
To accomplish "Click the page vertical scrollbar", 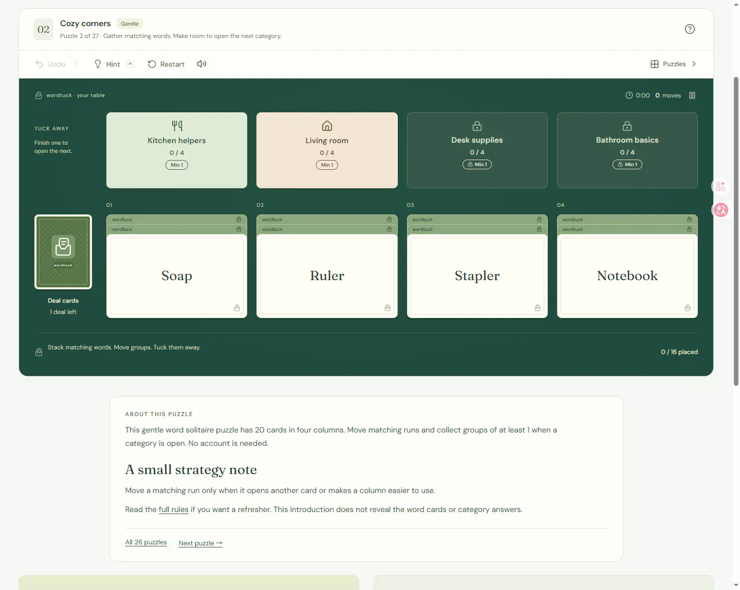I will click(736, 231).
